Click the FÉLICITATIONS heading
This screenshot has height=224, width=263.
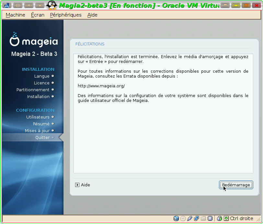[x=90, y=44]
